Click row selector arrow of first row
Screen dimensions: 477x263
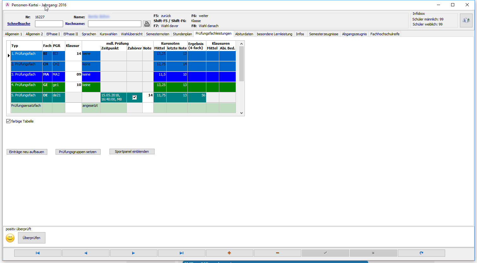pyautogui.click(x=9, y=56)
